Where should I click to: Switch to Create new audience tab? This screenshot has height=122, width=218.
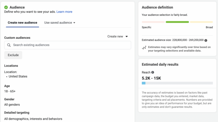[x=22, y=23]
